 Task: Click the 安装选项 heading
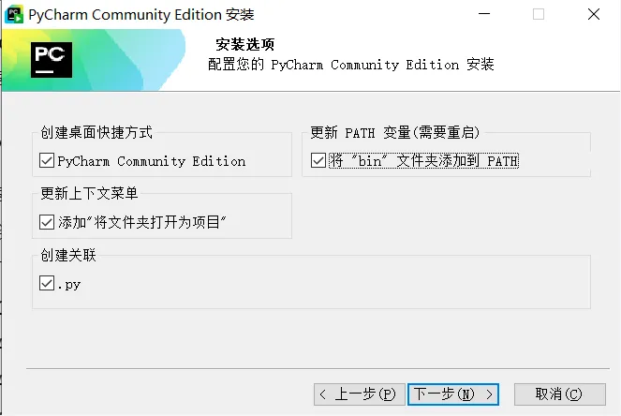click(x=244, y=44)
